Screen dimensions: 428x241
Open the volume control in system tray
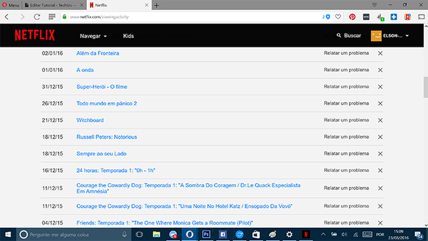(x=344, y=234)
